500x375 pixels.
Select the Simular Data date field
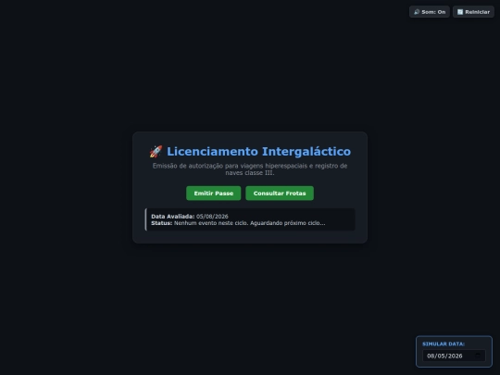[454, 356]
